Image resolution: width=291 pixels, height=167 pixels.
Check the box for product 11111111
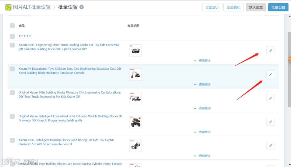(x=12, y=36)
